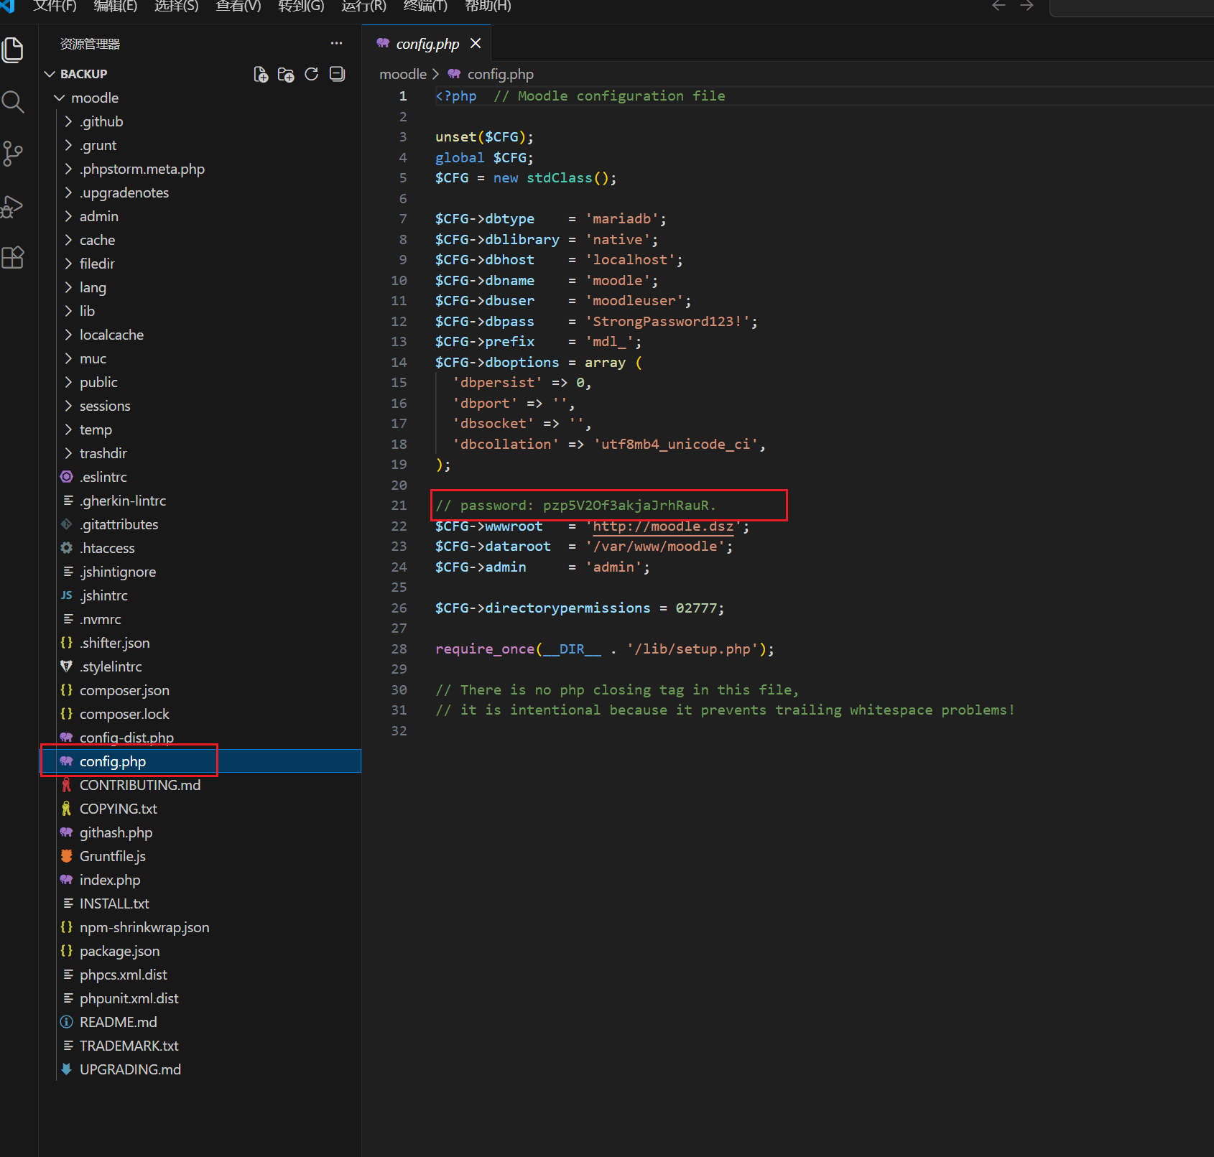1214x1157 pixels.
Task: Collapse all folders in explorer
Action: [337, 75]
